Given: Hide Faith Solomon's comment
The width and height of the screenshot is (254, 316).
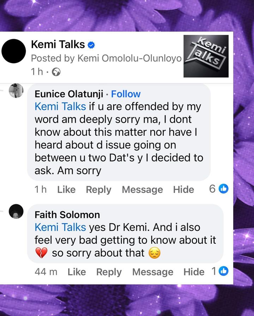Looking at the screenshot, I should click(194, 272).
